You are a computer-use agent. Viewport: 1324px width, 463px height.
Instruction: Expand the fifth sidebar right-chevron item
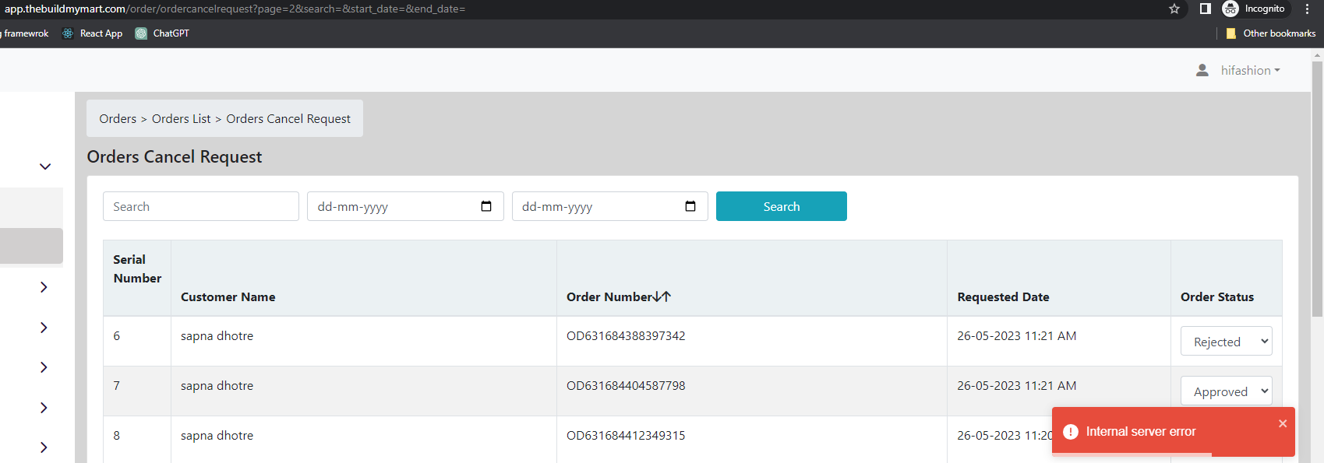tap(44, 447)
